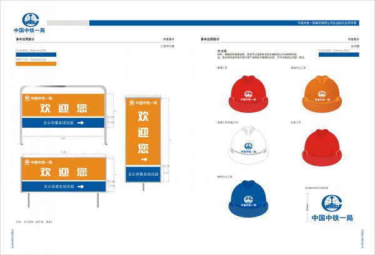Click the white arrow on the curved-frame sign
This screenshot has width=375, height=255.
(x=97, y=123)
